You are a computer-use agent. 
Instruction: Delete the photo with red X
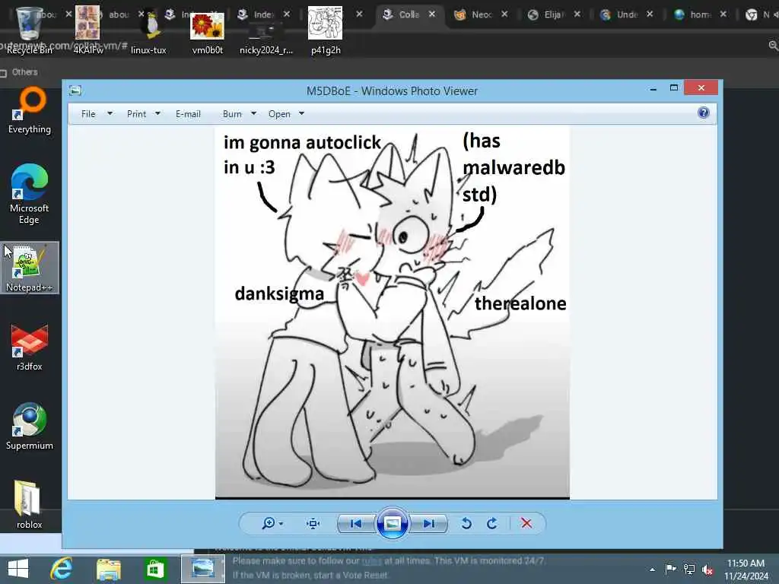point(526,523)
